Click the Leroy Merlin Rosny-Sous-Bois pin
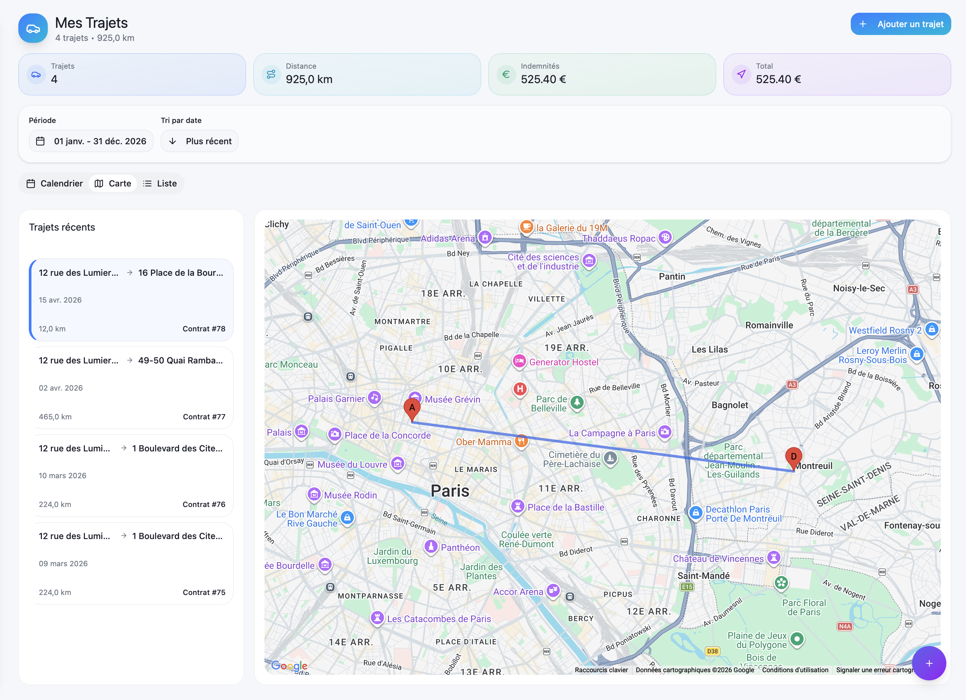The height and width of the screenshot is (700, 966). (x=917, y=354)
